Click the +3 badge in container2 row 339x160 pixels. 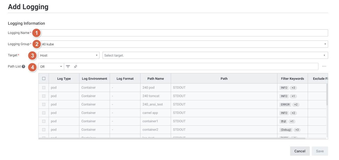tap(297, 130)
